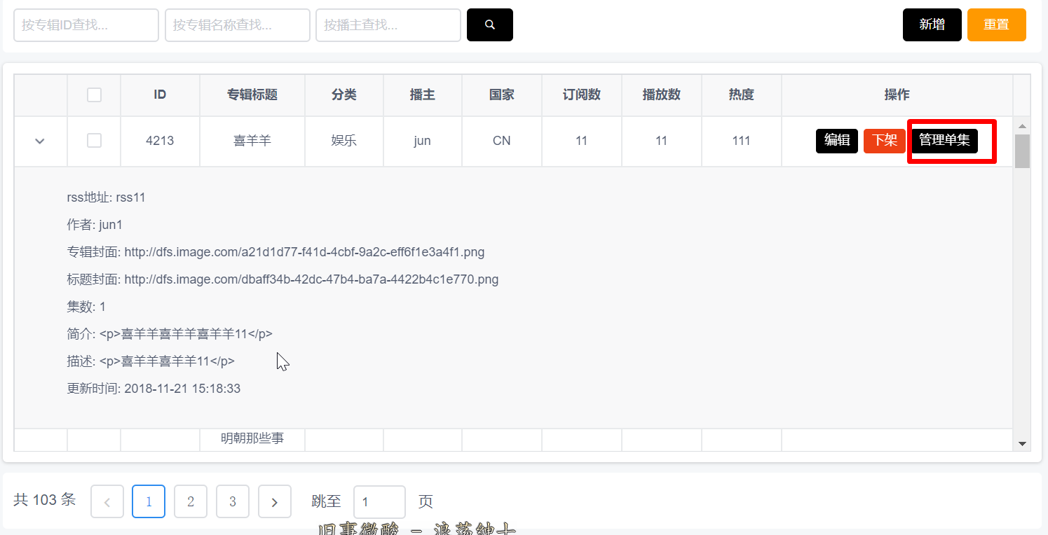Click the orange 重置 reset button
The height and width of the screenshot is (535, 1048).
(x=996, y=25)
